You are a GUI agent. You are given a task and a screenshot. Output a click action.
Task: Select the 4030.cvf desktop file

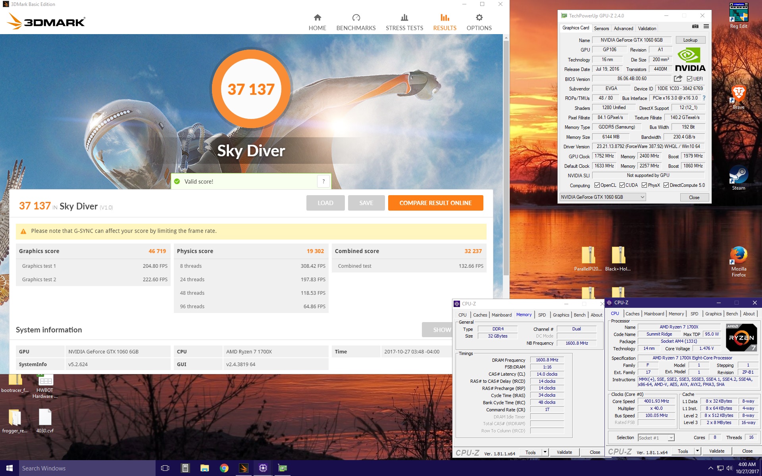[45, 421]
